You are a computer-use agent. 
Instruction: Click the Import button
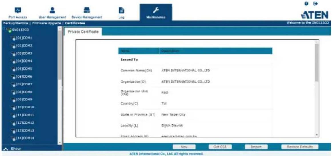256,147
